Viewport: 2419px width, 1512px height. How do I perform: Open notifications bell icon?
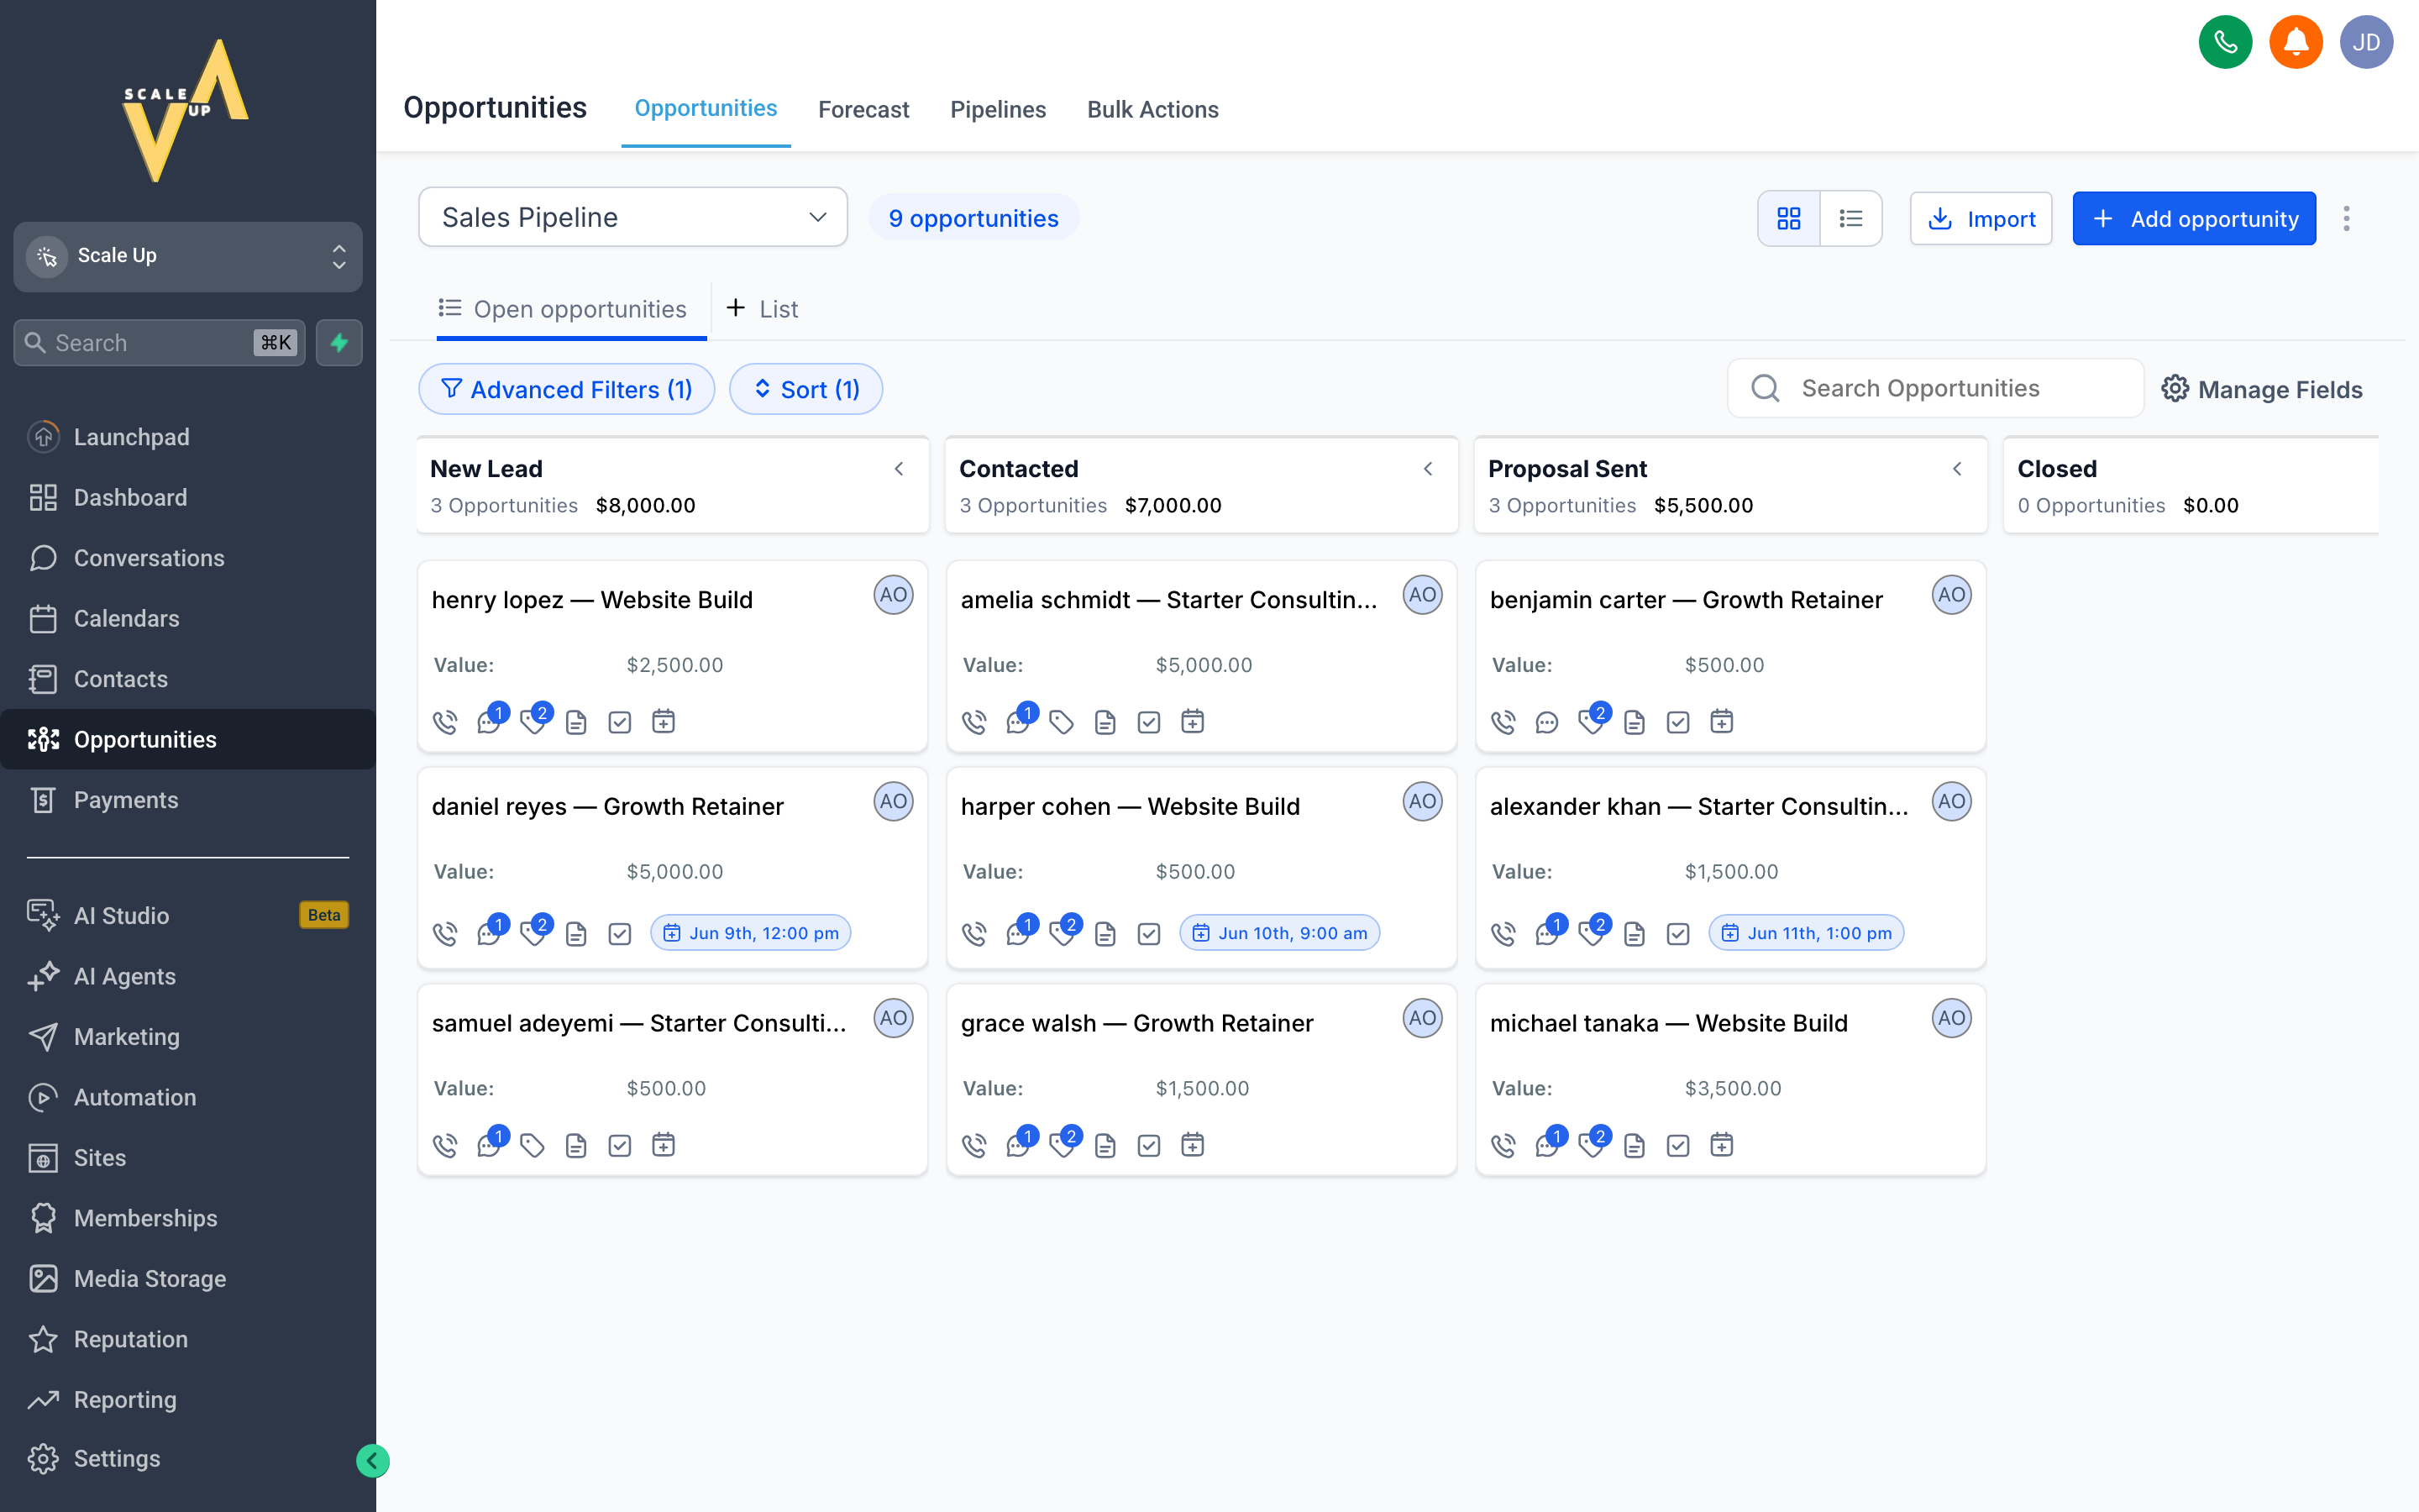[2296, 42]
